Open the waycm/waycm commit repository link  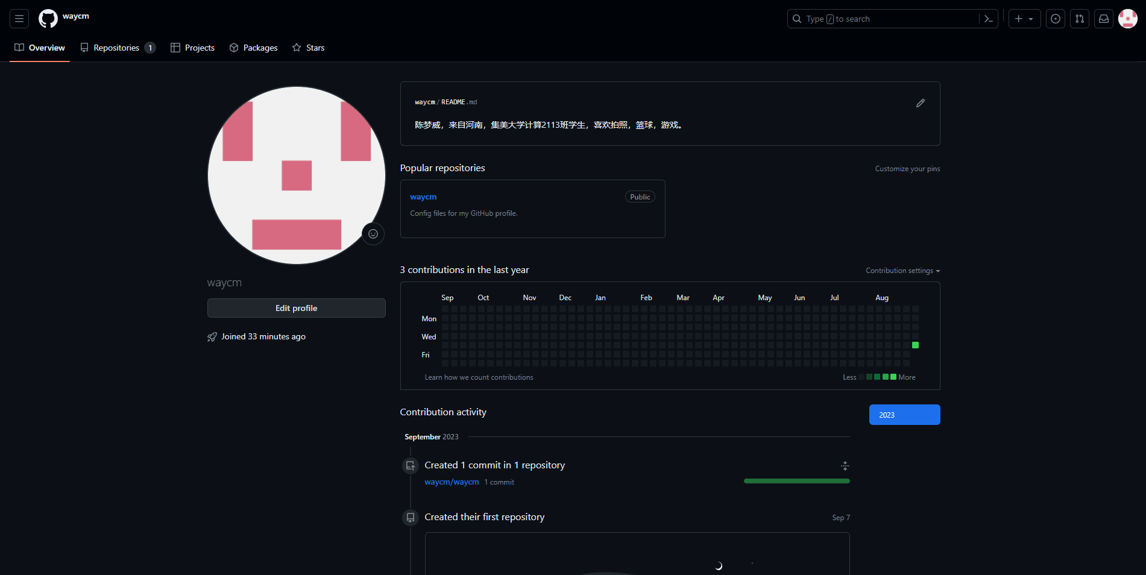(x=452, y=482)
